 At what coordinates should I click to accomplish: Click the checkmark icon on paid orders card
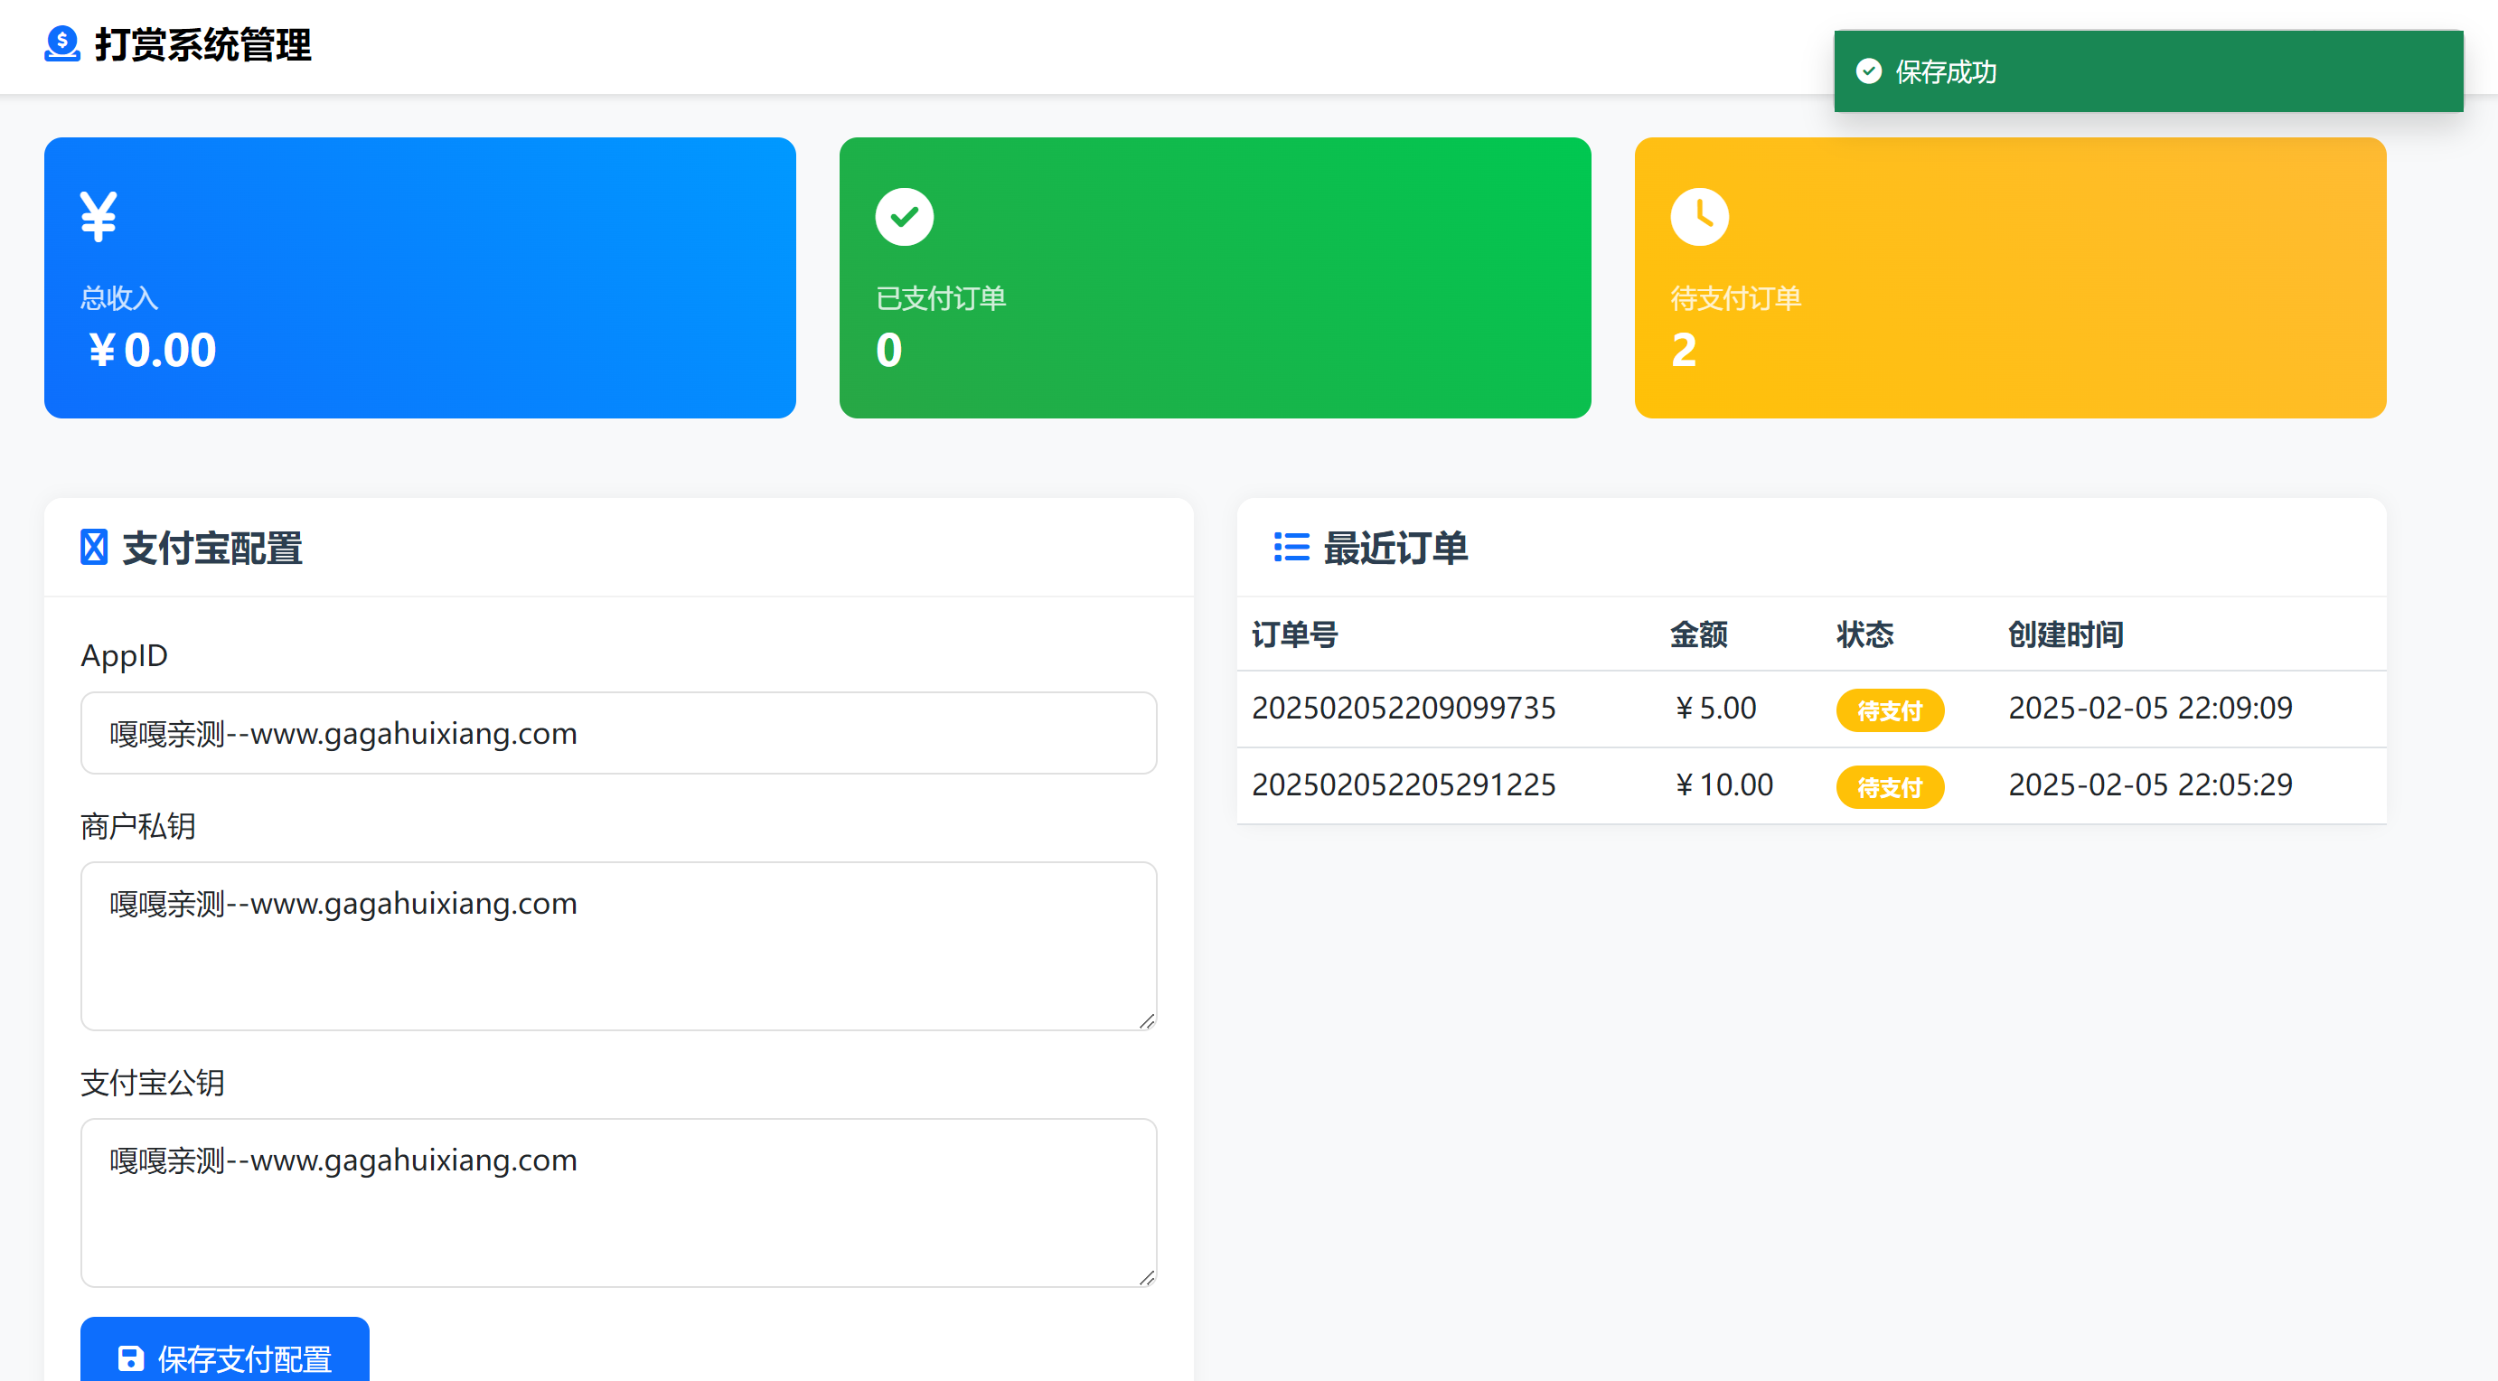pyautogui.click(x=904, y=216)
